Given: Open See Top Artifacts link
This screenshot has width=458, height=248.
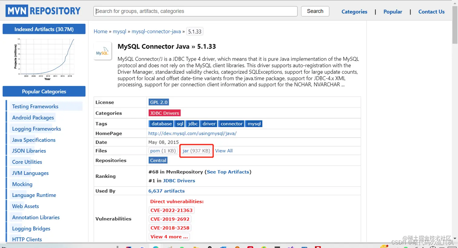Looking at the screenshot, I should tap(228, 172).
